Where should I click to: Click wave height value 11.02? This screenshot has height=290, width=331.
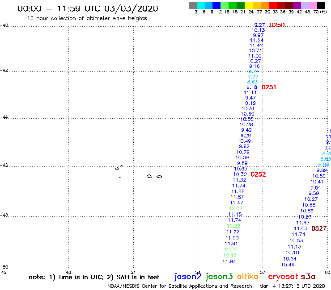coord(255,56)
